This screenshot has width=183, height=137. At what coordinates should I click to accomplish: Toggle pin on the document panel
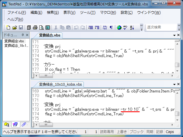pyautogui.click(x=23, y=35)
